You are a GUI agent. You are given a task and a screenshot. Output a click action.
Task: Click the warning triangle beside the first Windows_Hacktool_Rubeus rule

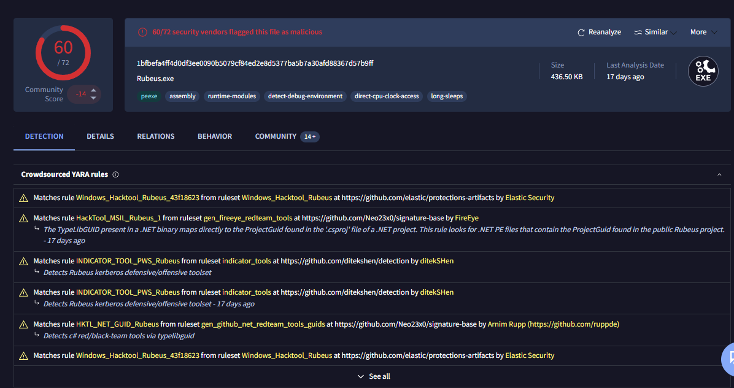pos(23,198)
